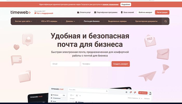Expand the Домены dropdown menu

[x=70, y=21]
